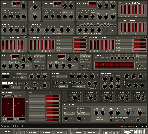Toggle the parallel checkbox in Filter section
148x134 pixels.
(x=78, y=10)
